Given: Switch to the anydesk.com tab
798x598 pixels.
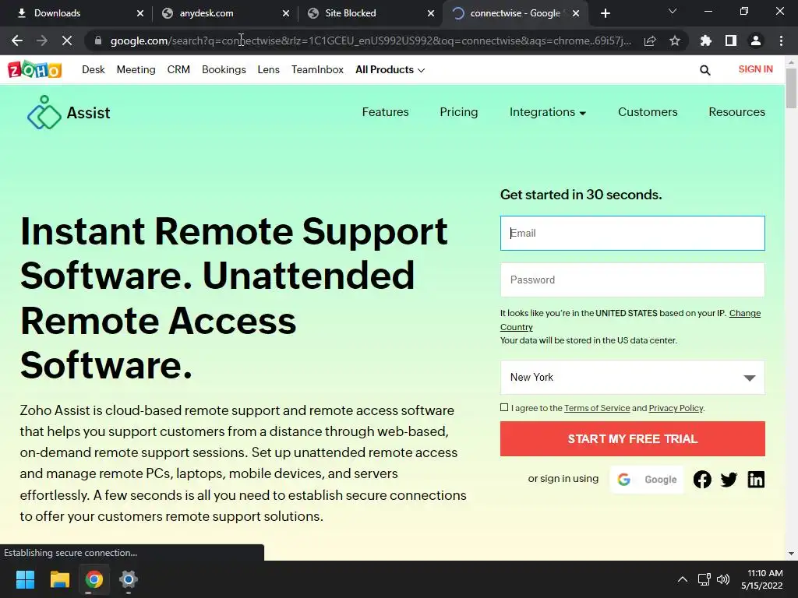Looking at the screenshot, I should (x=224, y=13).
